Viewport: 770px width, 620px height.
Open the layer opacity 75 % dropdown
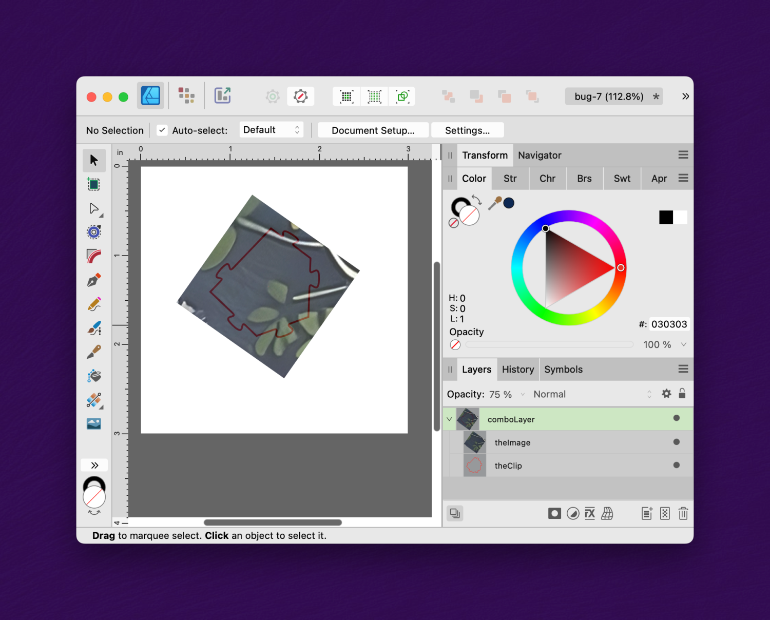click(523, 394)
